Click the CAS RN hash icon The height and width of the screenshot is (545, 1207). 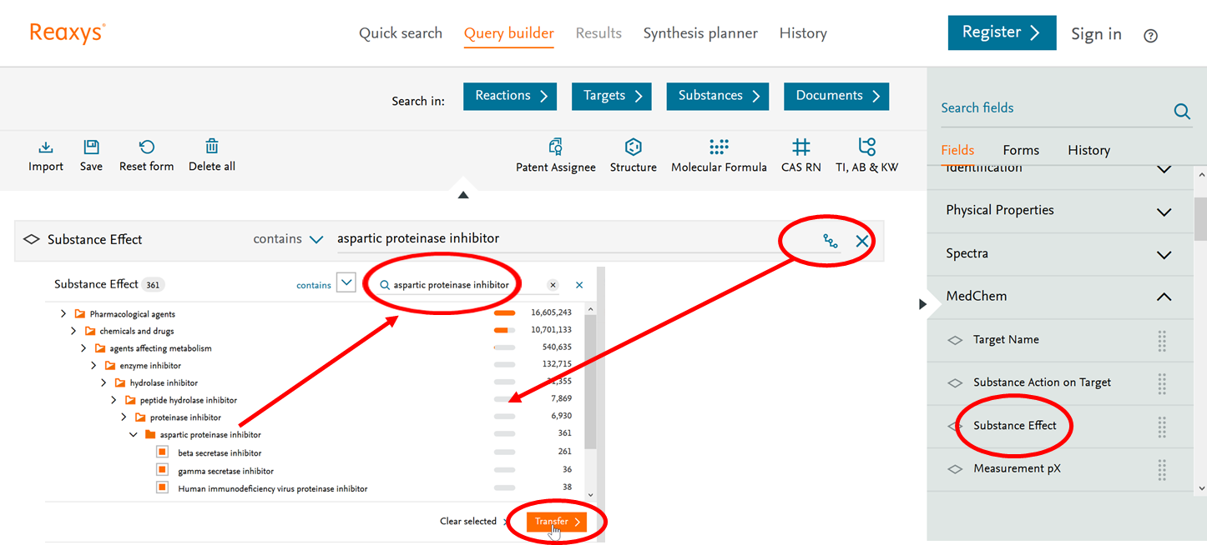pyautogui.click(x=800, y=147)
